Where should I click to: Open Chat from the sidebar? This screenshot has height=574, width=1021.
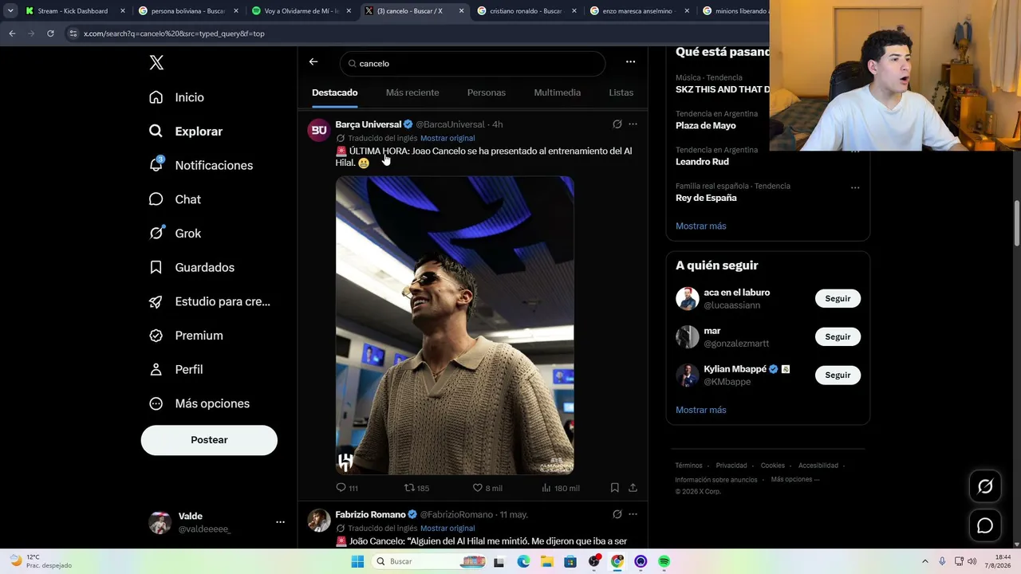click(x=174, y=199)
